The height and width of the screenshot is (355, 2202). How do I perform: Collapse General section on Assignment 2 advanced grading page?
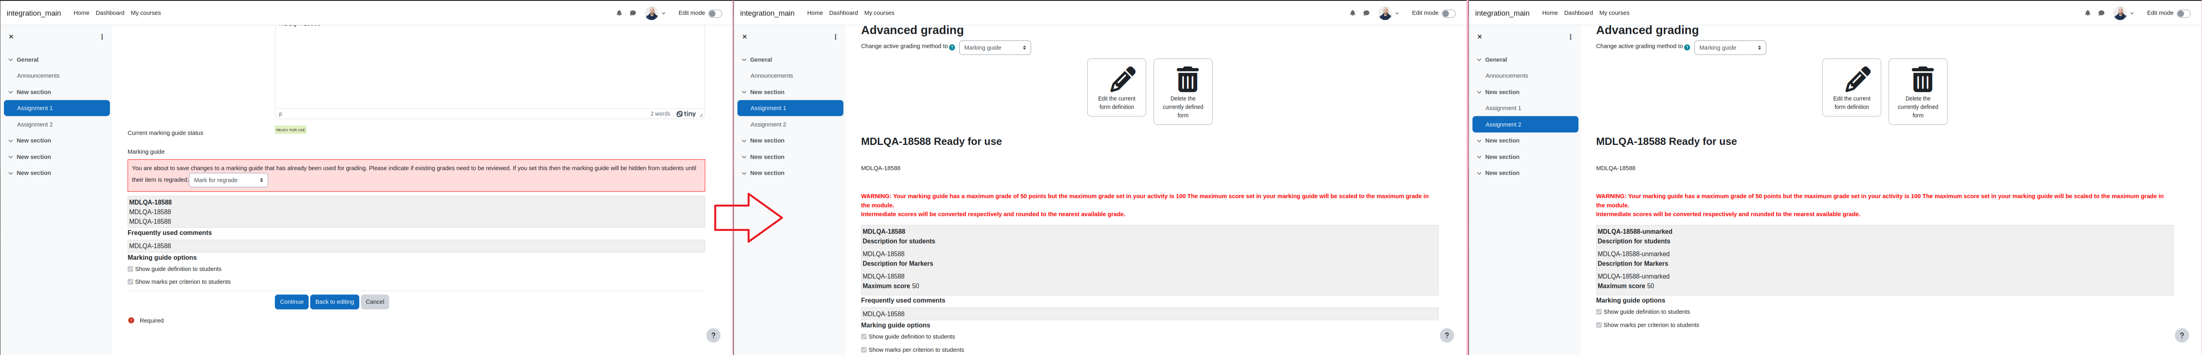[1480, 60]
